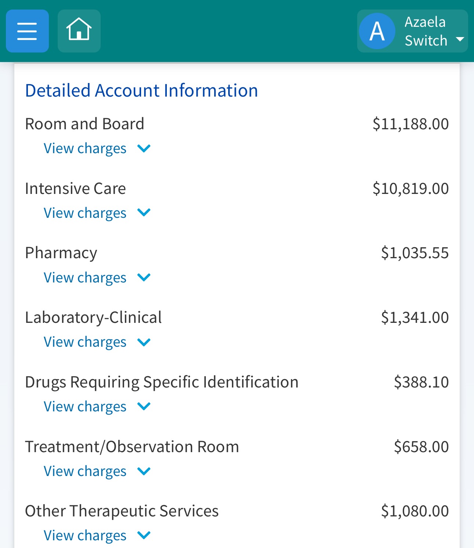Expand Pharmacy charges chevron
This screenshot has height=548, width=474.
(x=144, y=277)
